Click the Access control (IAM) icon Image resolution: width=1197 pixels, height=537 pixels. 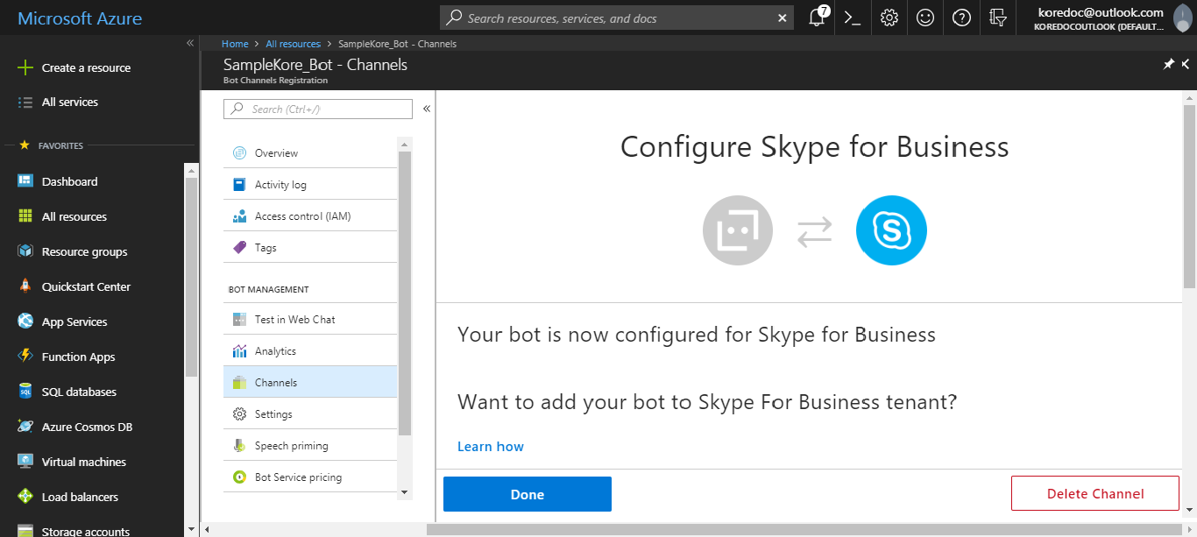click(239, 216)
